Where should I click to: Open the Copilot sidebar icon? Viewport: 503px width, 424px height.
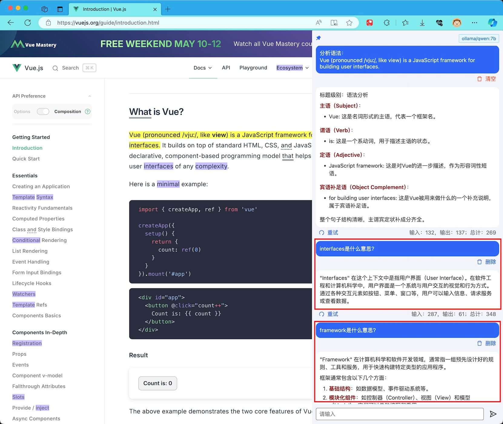click(492, 23)
